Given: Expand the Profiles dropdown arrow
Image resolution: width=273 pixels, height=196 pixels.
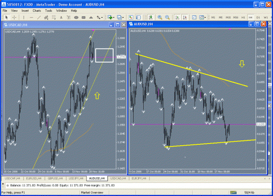Looking at the screenshot, I should [123, 17].
